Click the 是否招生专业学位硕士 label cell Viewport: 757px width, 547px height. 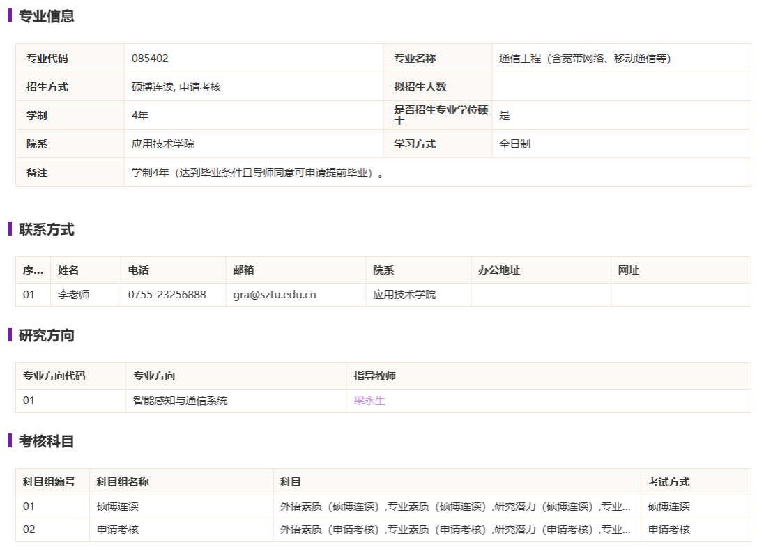click(441, 116)
